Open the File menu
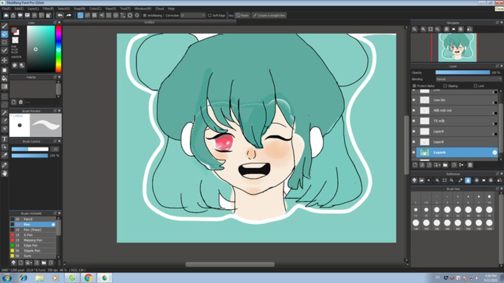The height and width of the screenshot is (283, 504). point(6,9)
